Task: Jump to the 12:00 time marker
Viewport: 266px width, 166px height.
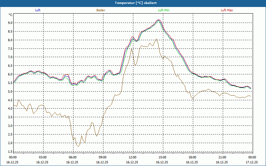Action: point(133,157)
